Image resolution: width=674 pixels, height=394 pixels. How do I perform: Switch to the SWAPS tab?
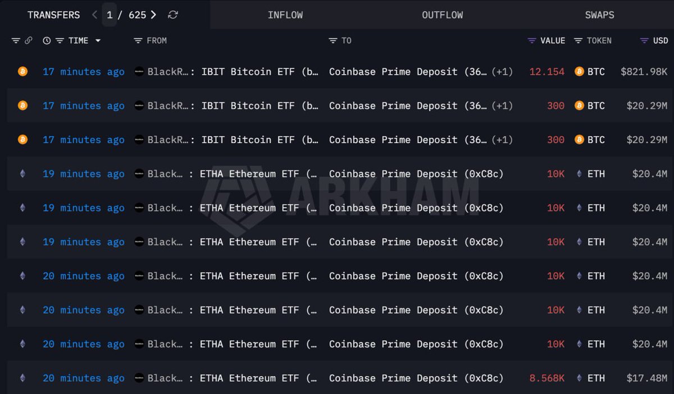[x=599, y=15]
